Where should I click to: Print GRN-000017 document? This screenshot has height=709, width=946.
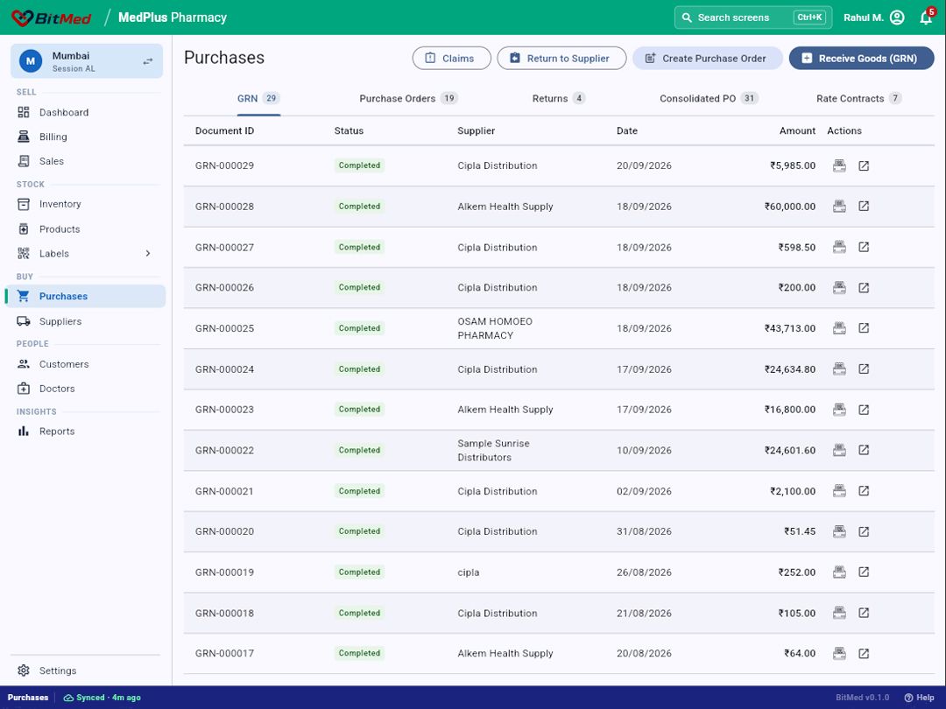coord(839,654)
